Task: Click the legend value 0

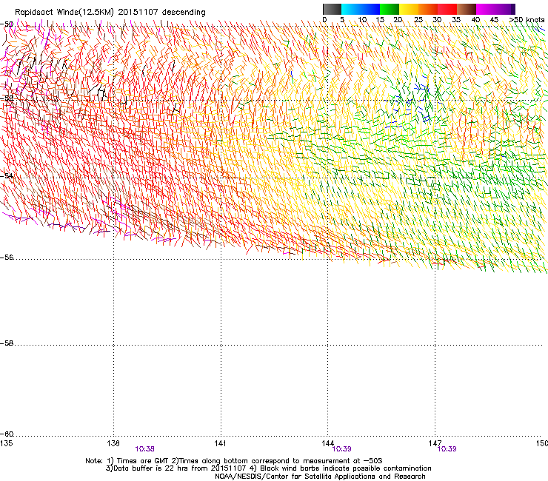Action: 324,19
